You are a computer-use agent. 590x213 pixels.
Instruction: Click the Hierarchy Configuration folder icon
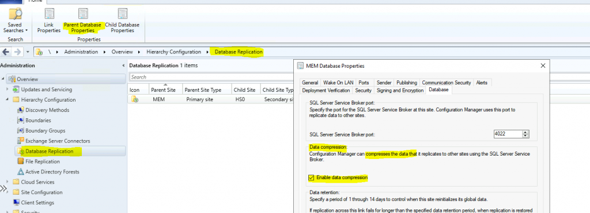click(x=16, y=100)
